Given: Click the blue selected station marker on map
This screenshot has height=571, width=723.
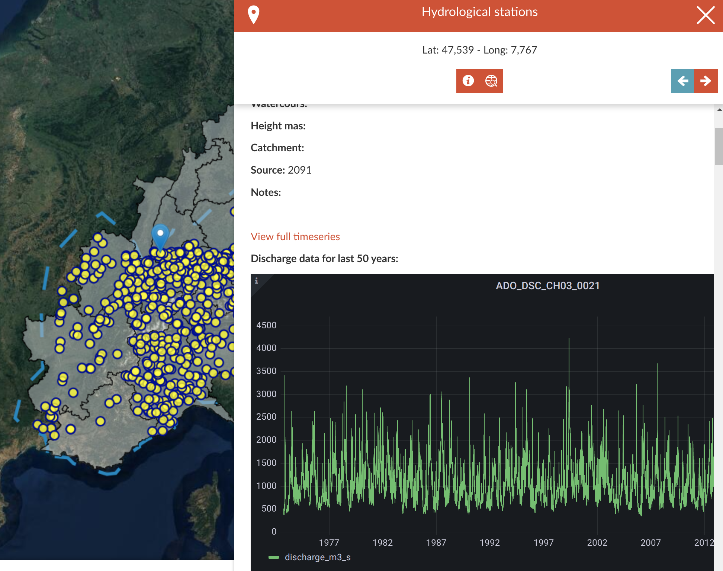Looking at the screenshot, I should (x=160, y=236).
